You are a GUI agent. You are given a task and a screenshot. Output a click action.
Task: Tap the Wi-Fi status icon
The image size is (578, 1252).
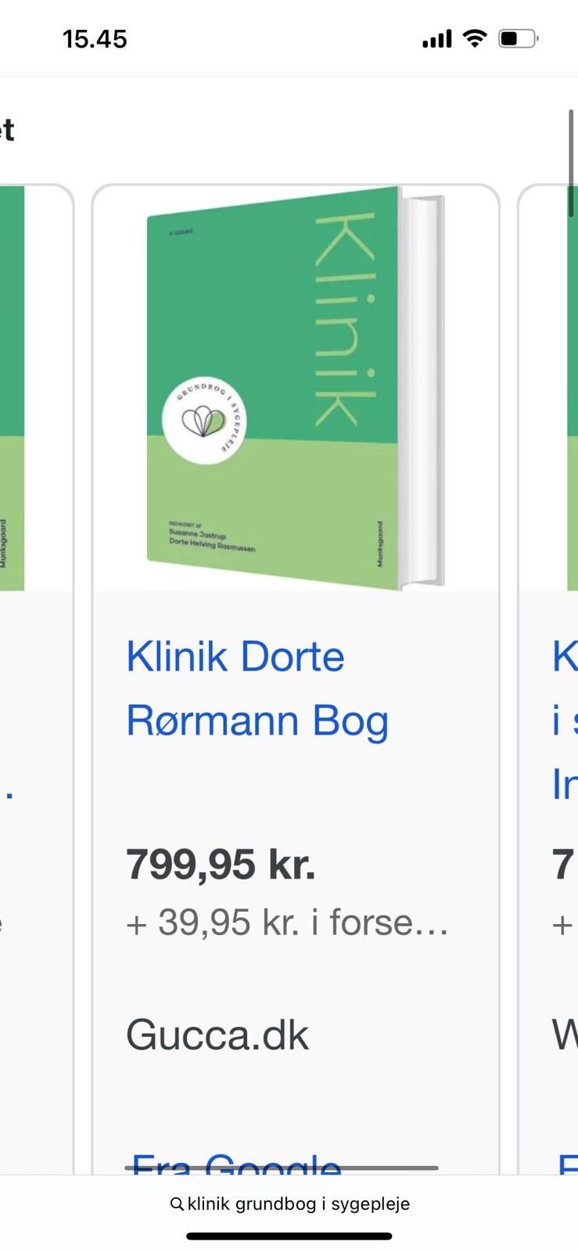point(475,38)
